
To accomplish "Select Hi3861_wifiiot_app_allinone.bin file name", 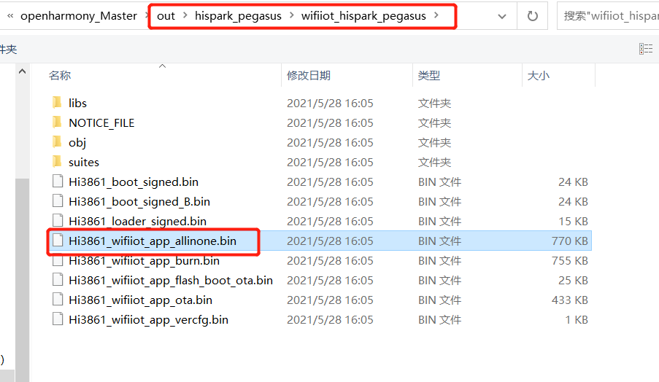I will [153, 241].
